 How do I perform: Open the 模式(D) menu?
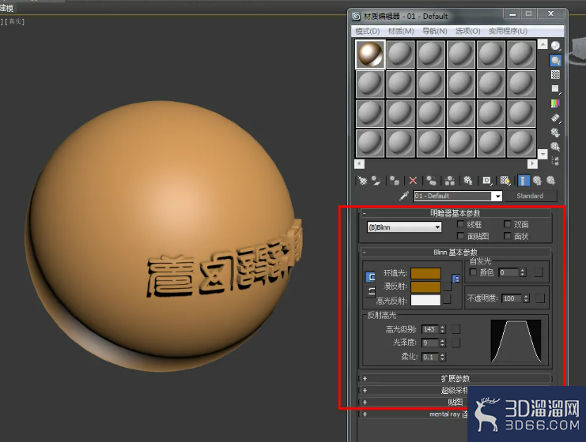[x=368, y=31]
